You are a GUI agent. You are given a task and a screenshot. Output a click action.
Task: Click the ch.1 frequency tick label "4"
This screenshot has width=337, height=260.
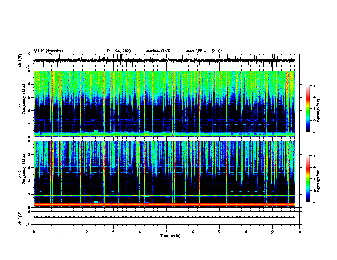[30, 111]
